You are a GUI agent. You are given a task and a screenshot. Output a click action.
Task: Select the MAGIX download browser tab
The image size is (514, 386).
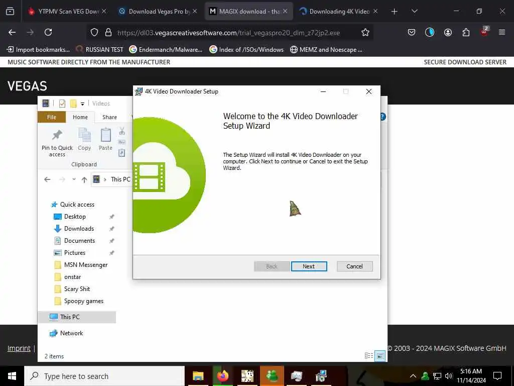248,11
